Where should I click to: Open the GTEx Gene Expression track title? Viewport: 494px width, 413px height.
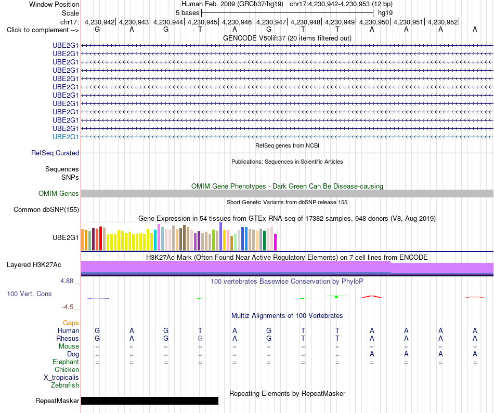pos(287,219)
